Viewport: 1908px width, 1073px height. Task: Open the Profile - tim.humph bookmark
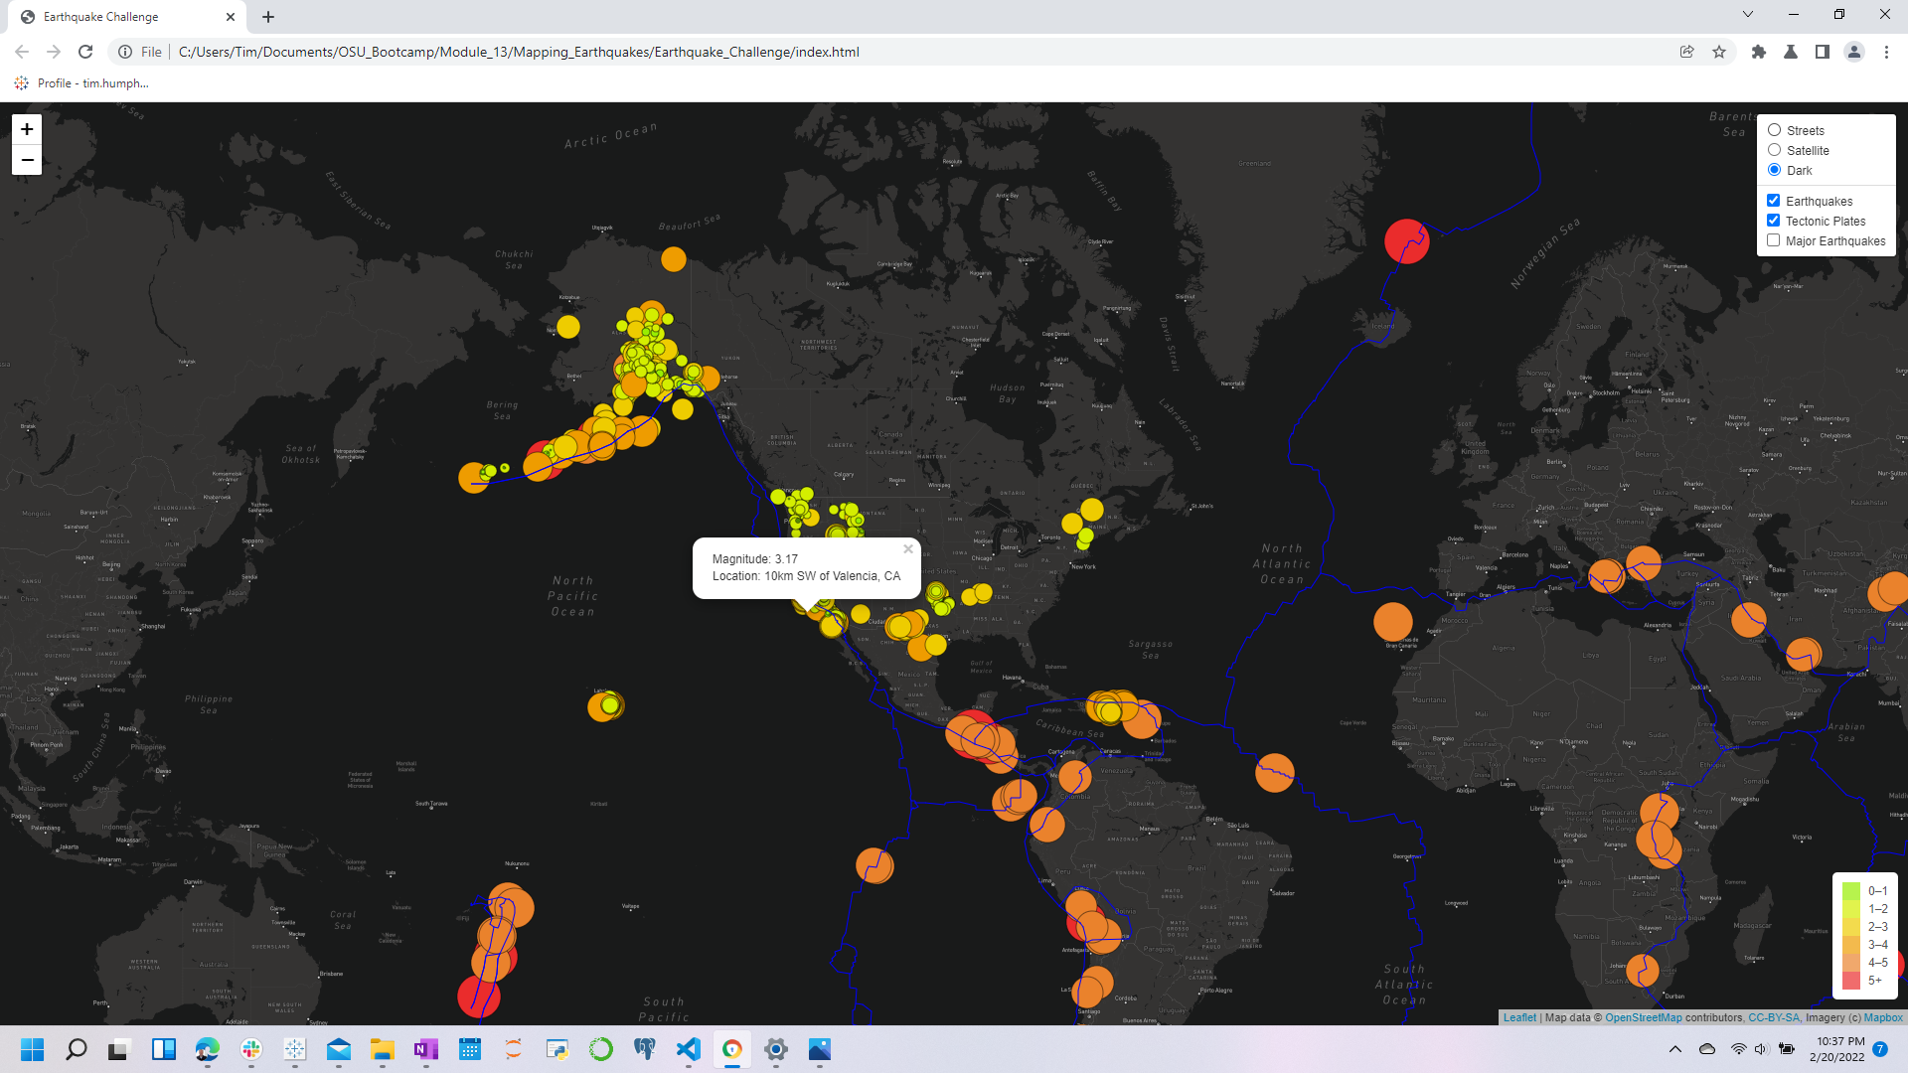pyautogui.click(x=81, y=83)
